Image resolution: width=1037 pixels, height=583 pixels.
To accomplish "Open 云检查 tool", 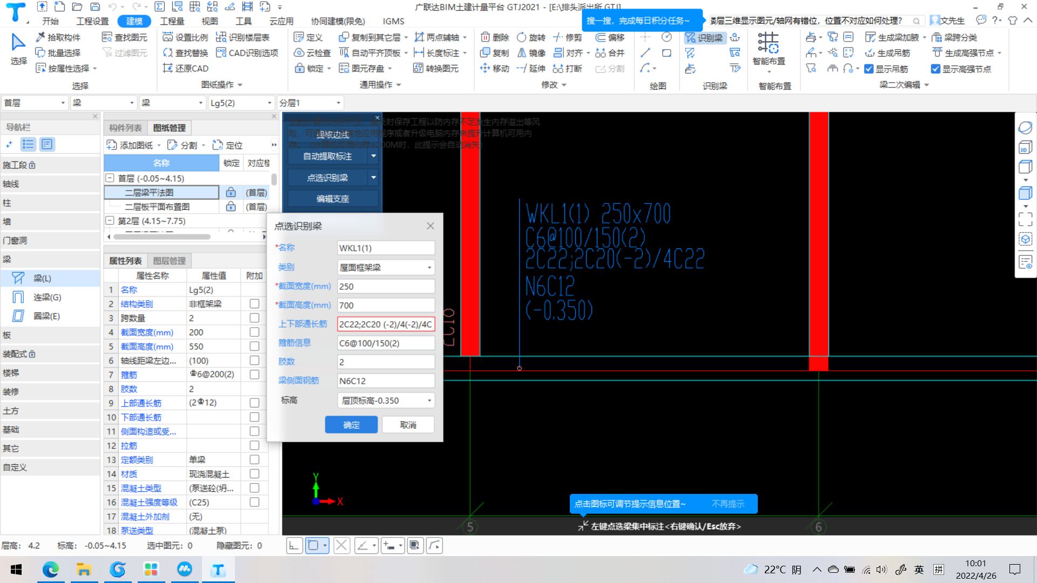I will [x=312, y=53].
